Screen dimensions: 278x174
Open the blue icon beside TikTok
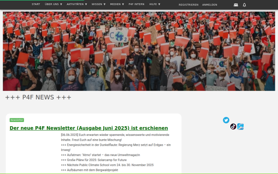pyautogui.click(x=240, y=127)
